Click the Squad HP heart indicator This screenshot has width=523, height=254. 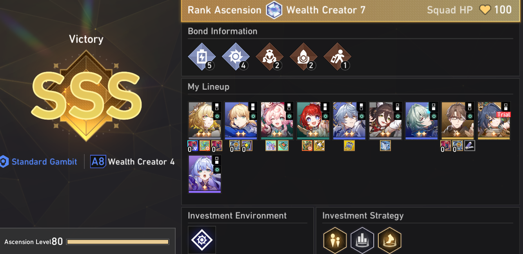[485, 10]
